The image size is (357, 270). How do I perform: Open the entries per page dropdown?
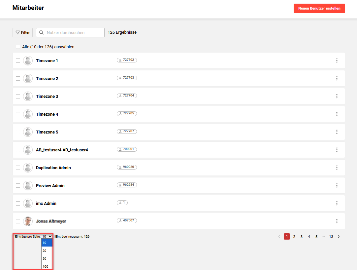(x=47, y=236)
